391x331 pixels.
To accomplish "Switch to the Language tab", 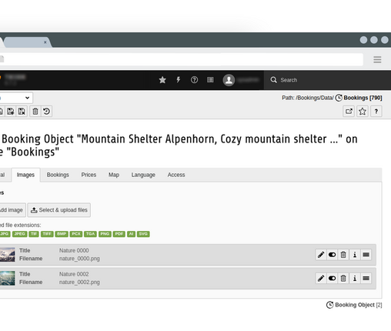I will 143,175.
